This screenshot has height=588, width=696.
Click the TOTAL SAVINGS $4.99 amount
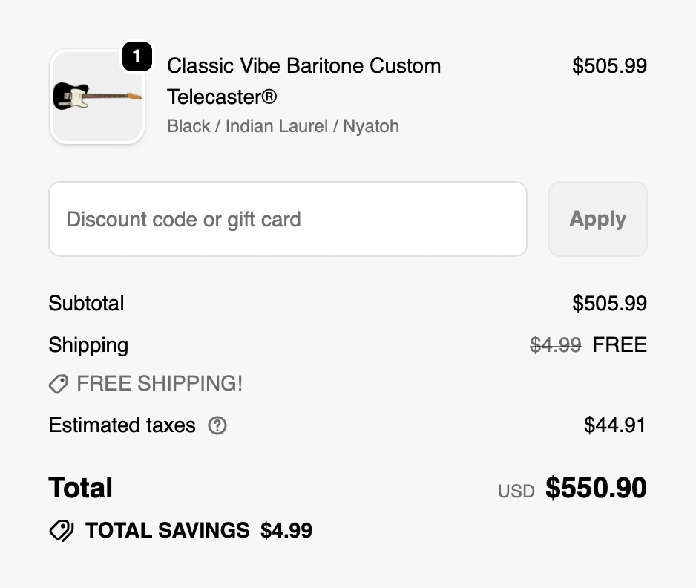point(286,530)
